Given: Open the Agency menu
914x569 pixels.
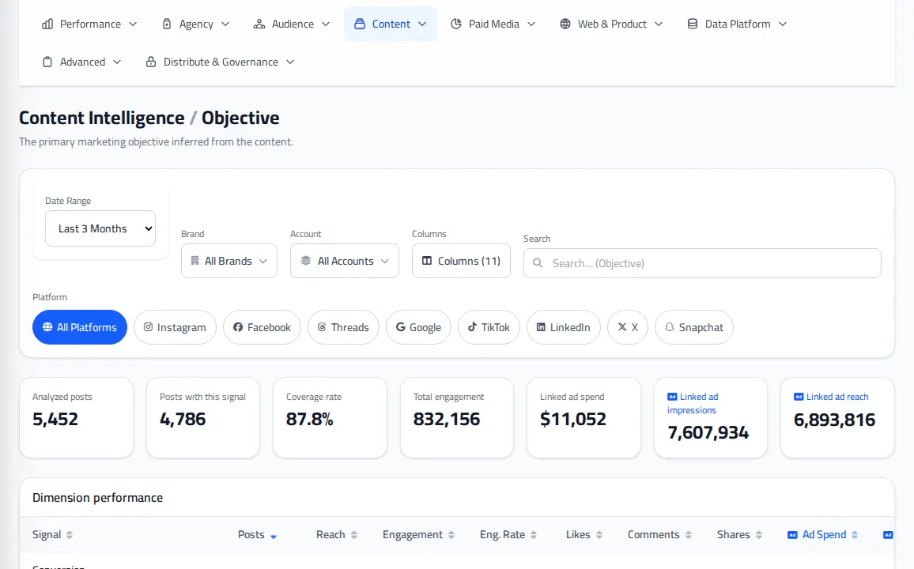Looking at the screenshot, I should click(x=196, y=24).
